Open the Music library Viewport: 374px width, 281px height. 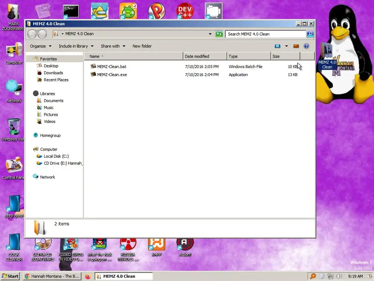[x=49, y=108]
